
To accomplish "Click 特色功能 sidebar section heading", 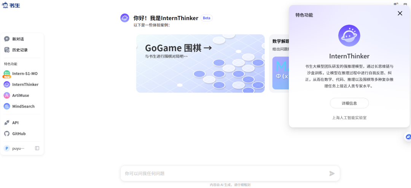I will pos(11,64).
